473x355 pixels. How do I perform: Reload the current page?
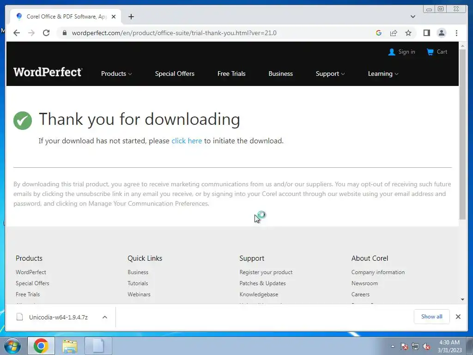[46, 33]
